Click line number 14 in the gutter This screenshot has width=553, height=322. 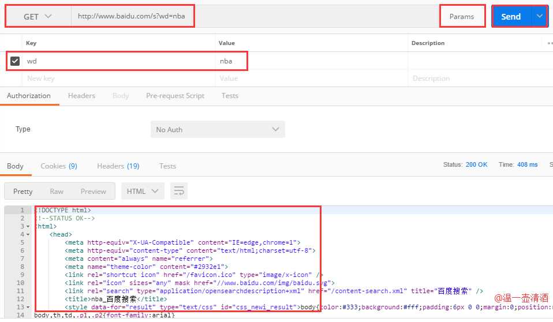coord(20,315)
